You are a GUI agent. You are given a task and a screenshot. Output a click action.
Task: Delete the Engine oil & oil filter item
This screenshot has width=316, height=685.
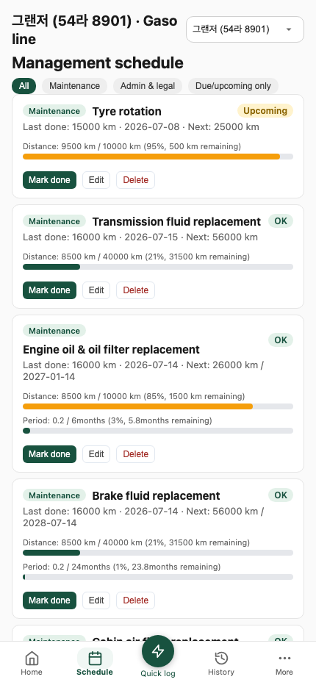(135, 454)
